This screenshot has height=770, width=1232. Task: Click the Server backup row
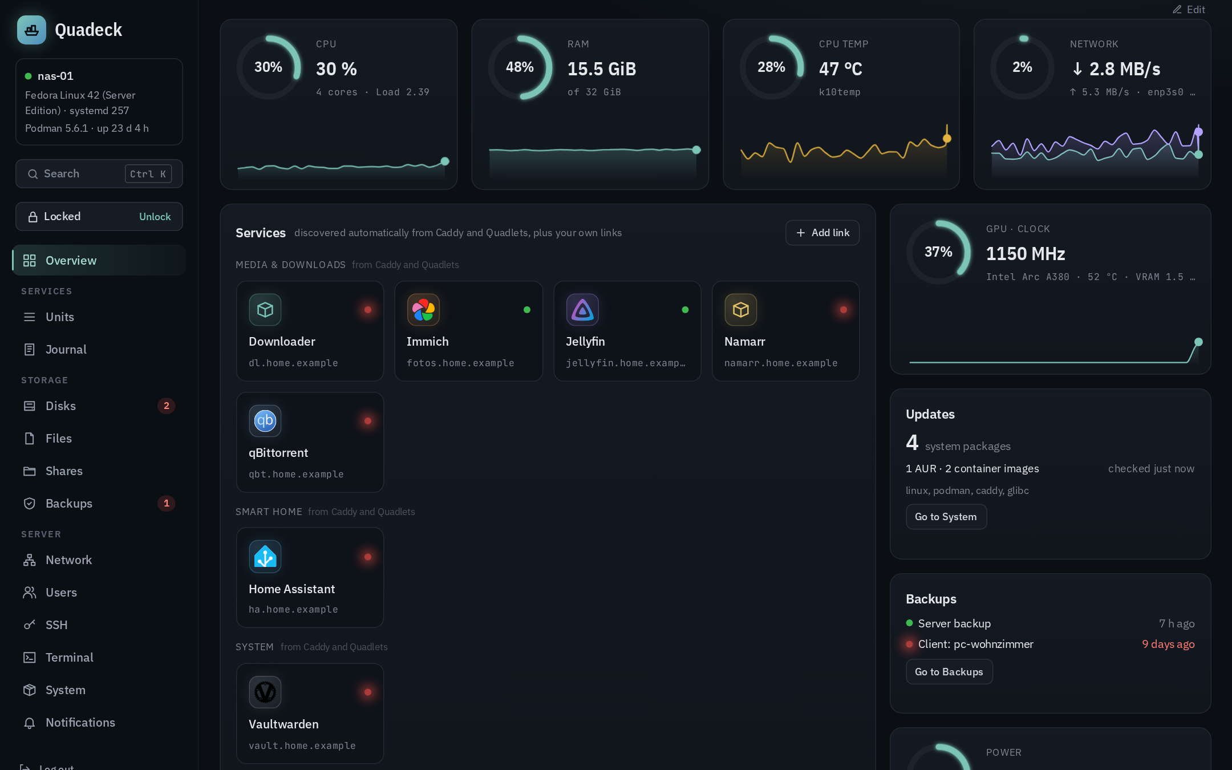click(x=1050, y=624)
